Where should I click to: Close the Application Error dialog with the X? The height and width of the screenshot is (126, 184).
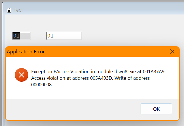click(172, 52)
